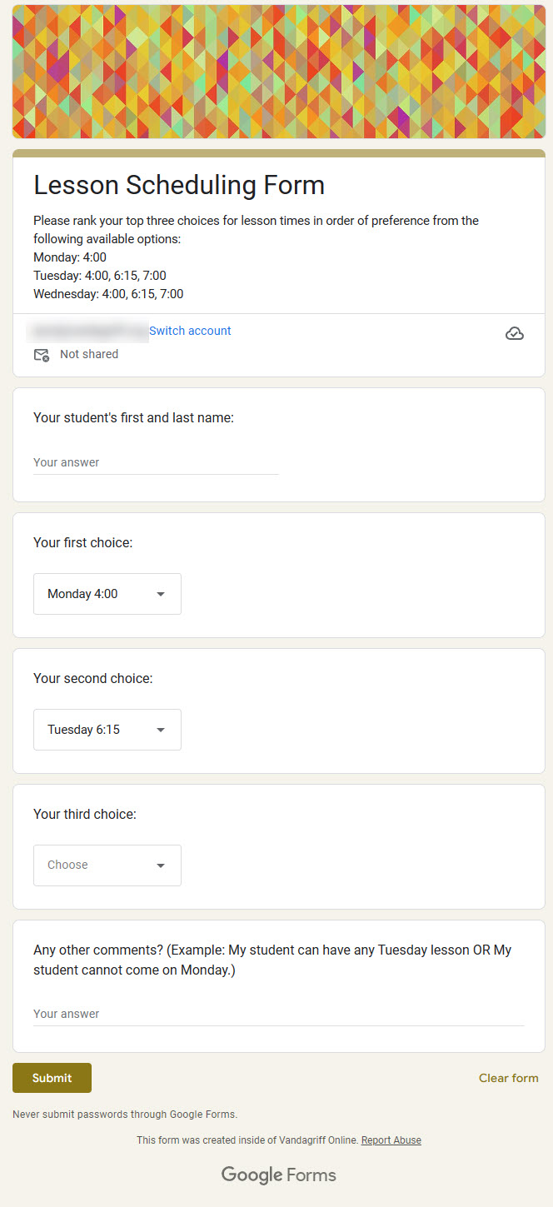Expand the third choice Choose dropdown
Viewport: 553px width, 1207px height.
click(107, 865)
